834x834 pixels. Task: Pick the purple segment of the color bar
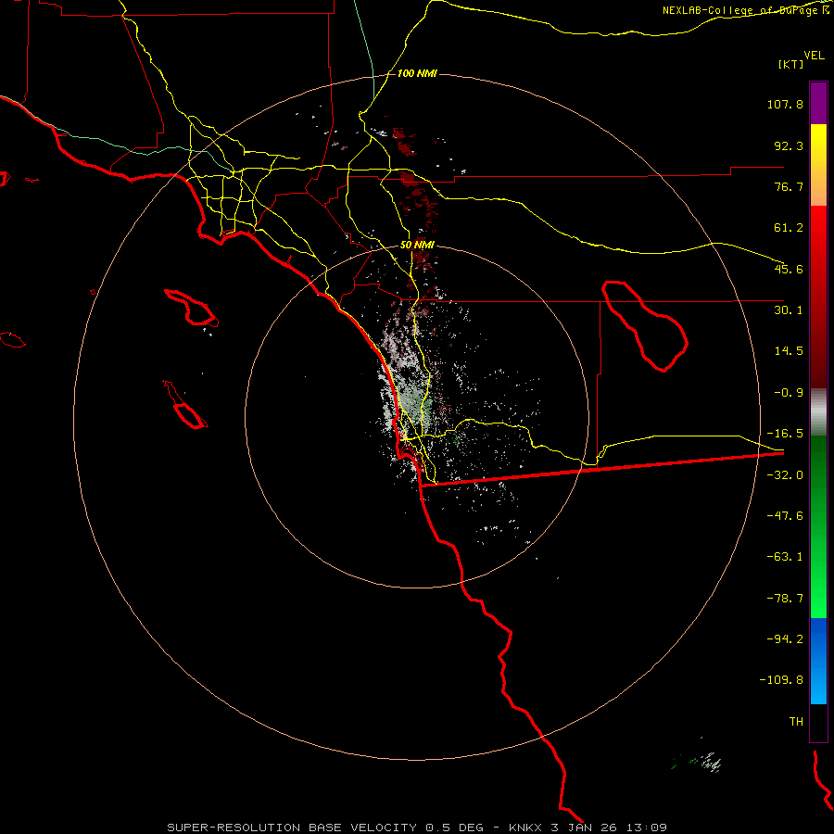[818, 104]
